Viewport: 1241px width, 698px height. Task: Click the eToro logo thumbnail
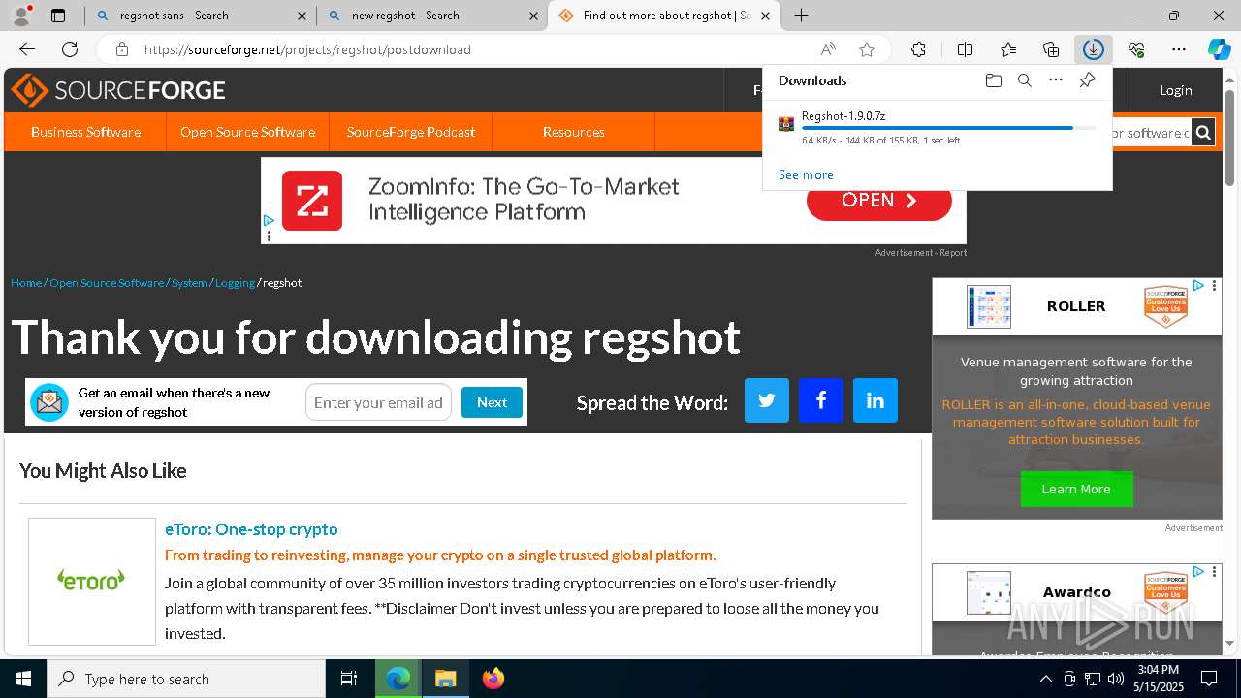(92, 581)
